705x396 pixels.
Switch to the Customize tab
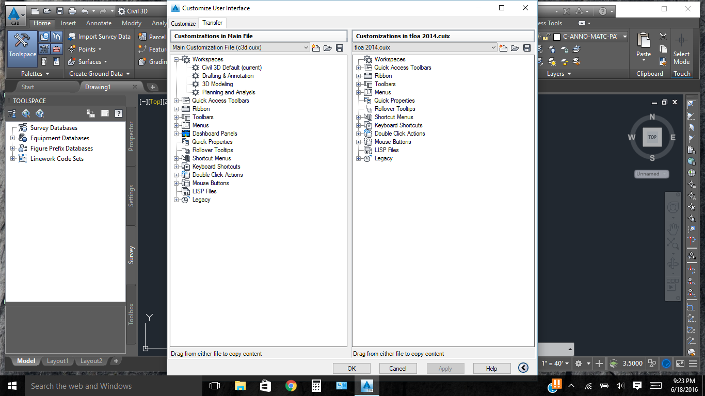click(183, 23)
